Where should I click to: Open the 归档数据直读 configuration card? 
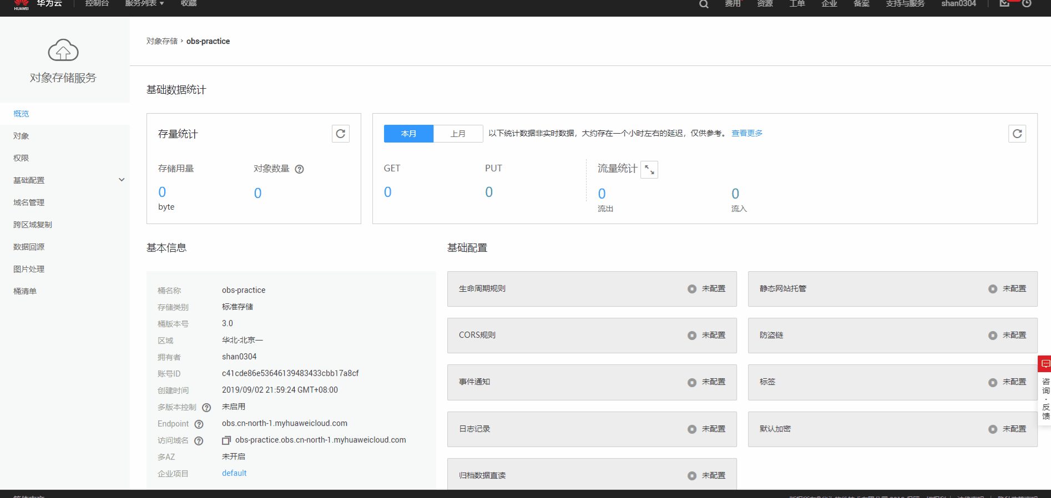pyautogui.click(x=592, y=474)
